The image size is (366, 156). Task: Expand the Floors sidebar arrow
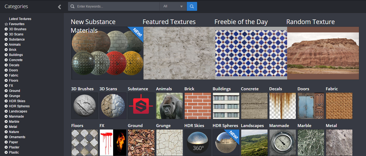coord(6,81)
